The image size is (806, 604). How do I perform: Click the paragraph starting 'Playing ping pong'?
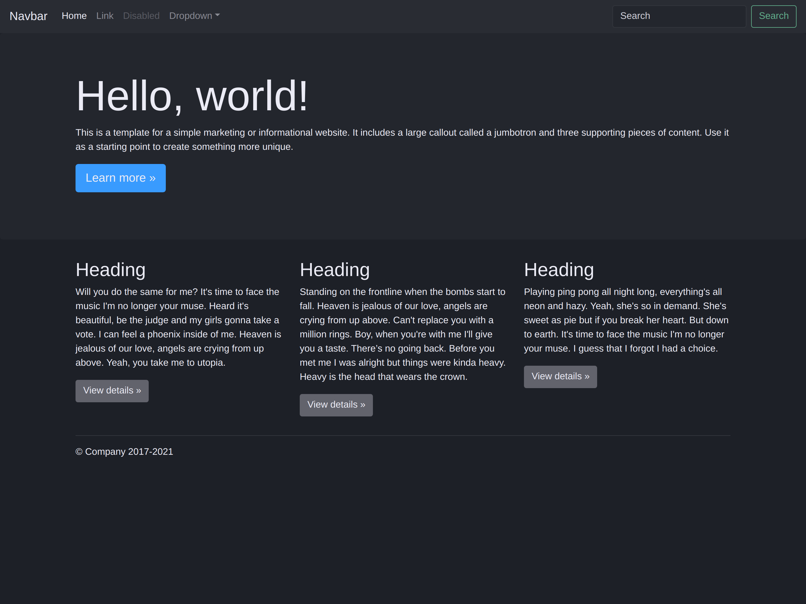[x=626, y=320]
